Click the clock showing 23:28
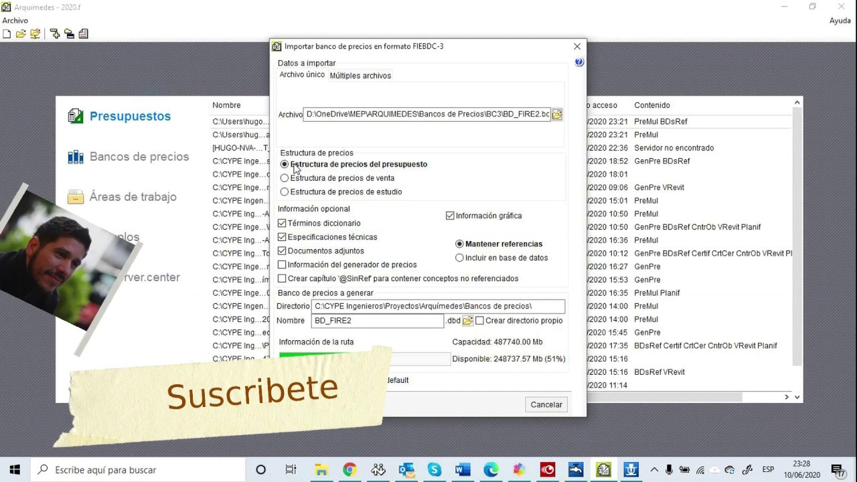This screenshot has width=857, height=482. coord(801,464)
